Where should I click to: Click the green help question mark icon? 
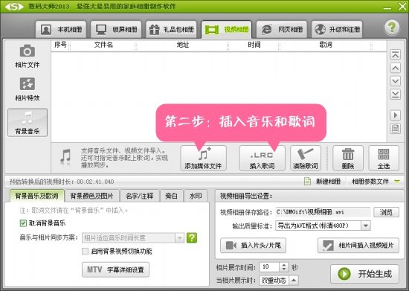tap(392, 27)
